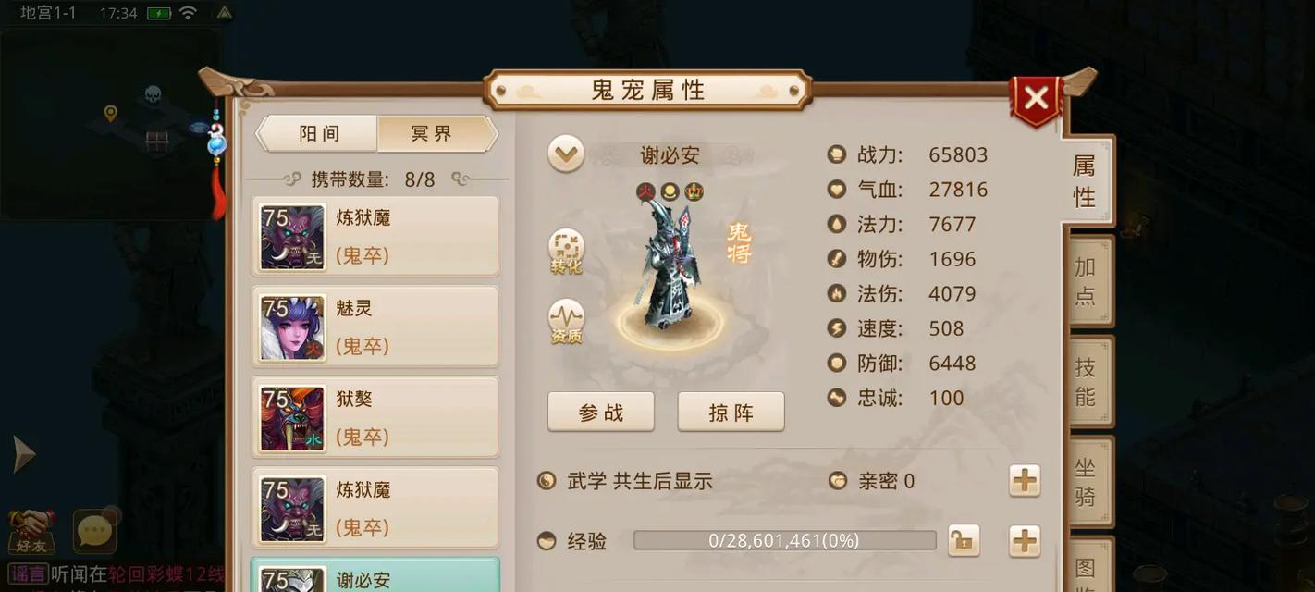Increase 亲密 intimacy with plus button

(1025, 481)
